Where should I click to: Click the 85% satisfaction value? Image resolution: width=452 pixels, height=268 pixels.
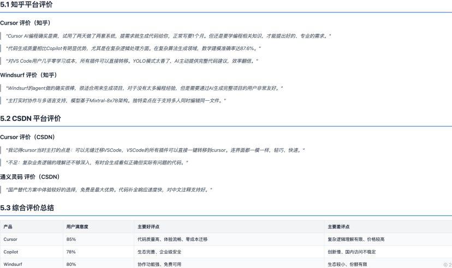[71, 239]
